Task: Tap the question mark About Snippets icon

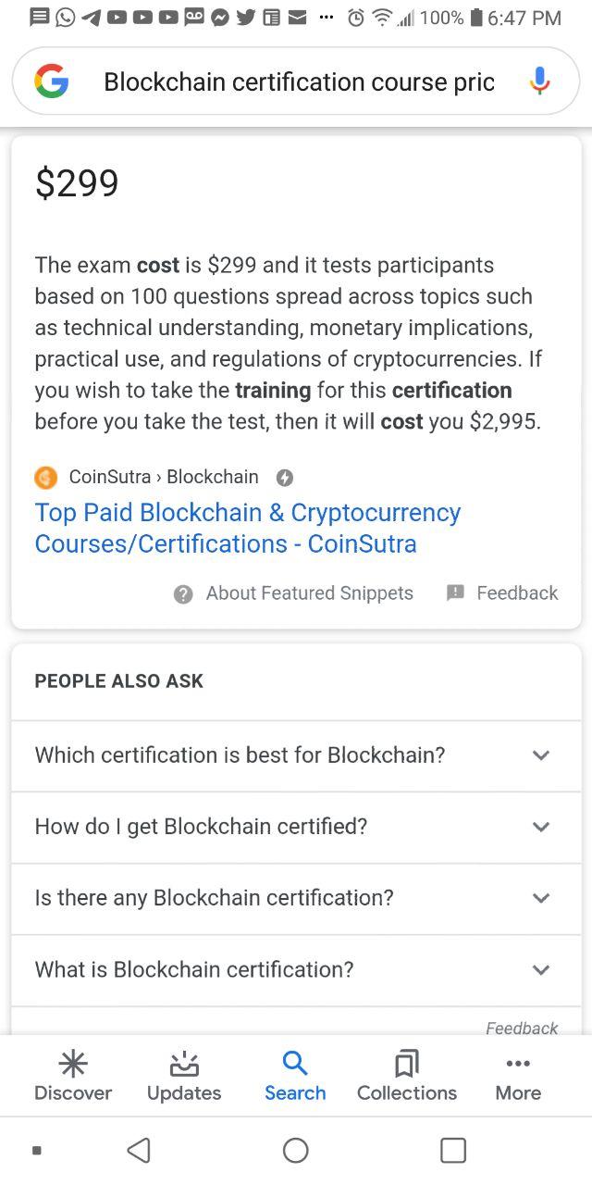Action: (x=183, y=594)
